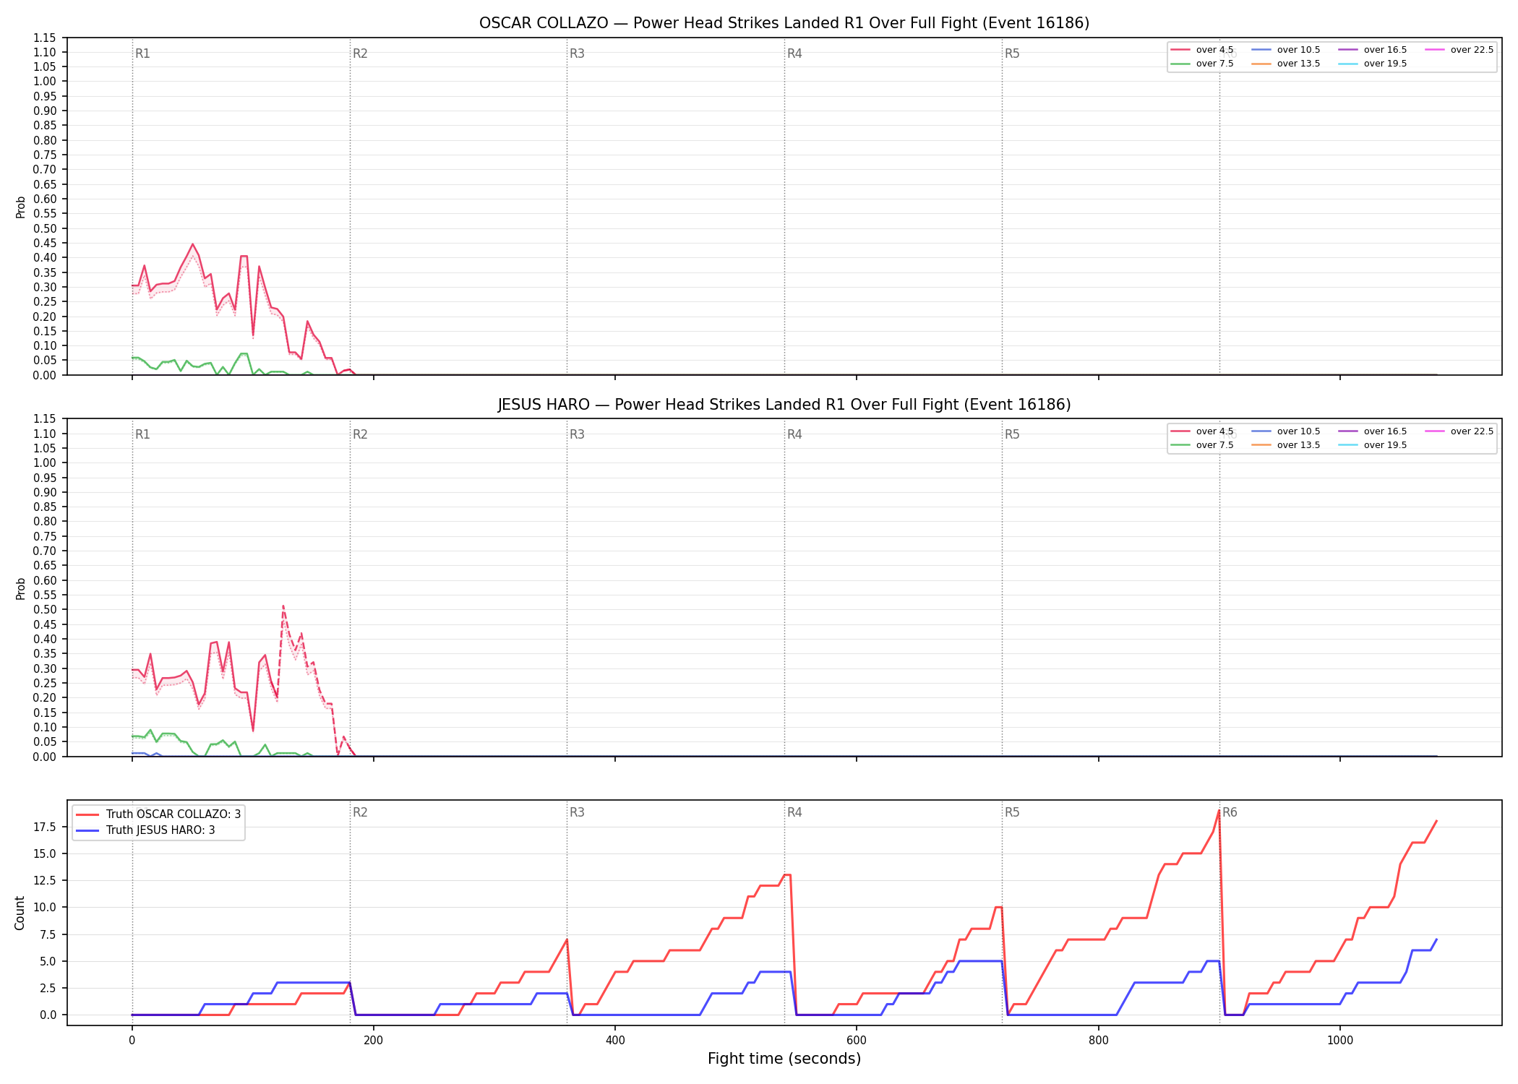Click the R4 marker in JESUS HARO chart
The height and width of the screenshot is (1084, 1518).
[794, 434]
